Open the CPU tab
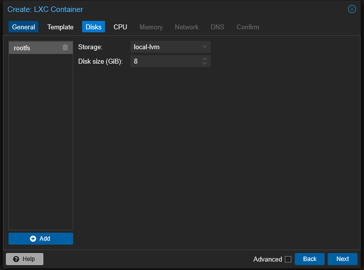This screenshot has width=364, height=270. coord(120,27)
